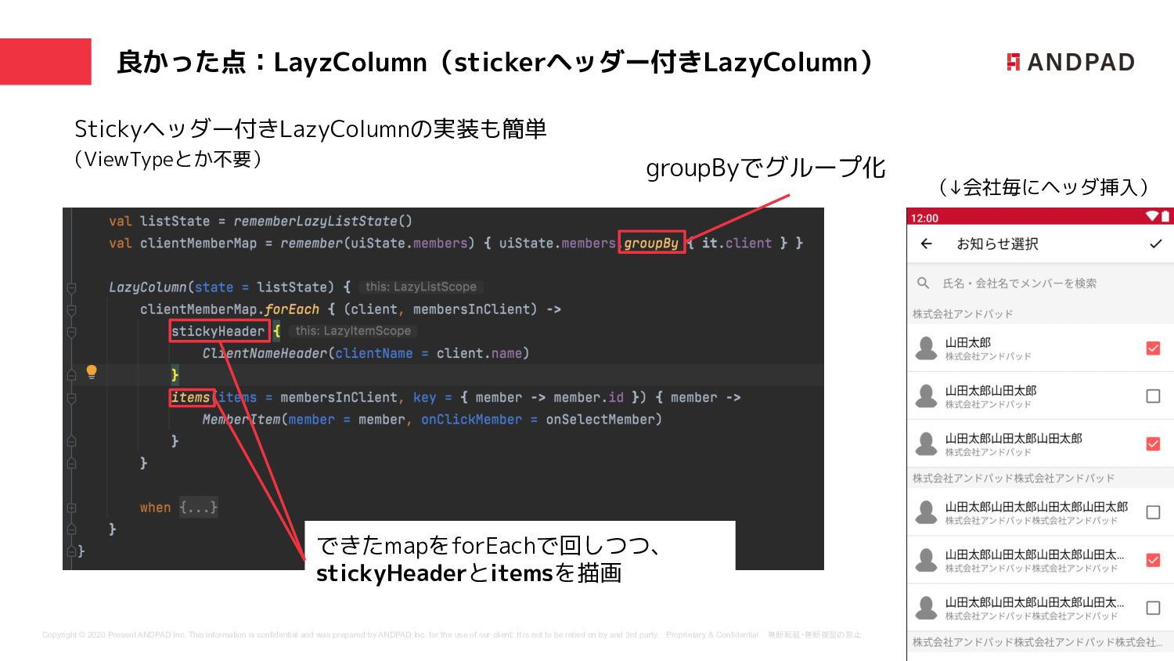Click the this: LazyItemScope inlay hint
The width and height of the screenshot is (1174, 661).
point(353,330)
